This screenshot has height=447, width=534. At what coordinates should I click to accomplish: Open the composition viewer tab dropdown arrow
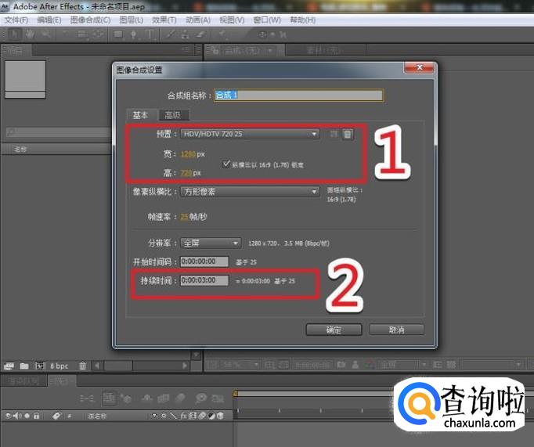(270, 51)
